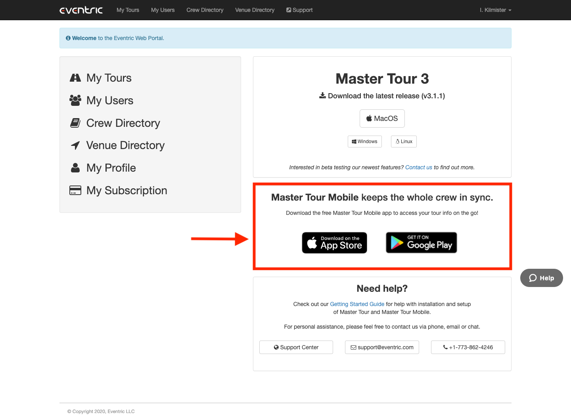Call the +1-773-862-4246 support number
Viewport: 571px width, 419px height.
(x=468, y=347)
